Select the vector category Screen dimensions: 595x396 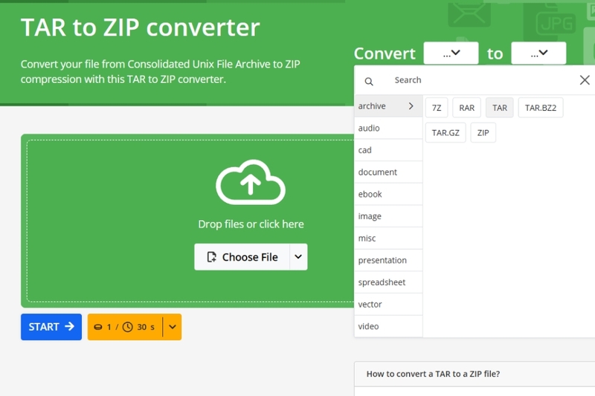coord(388,304)
